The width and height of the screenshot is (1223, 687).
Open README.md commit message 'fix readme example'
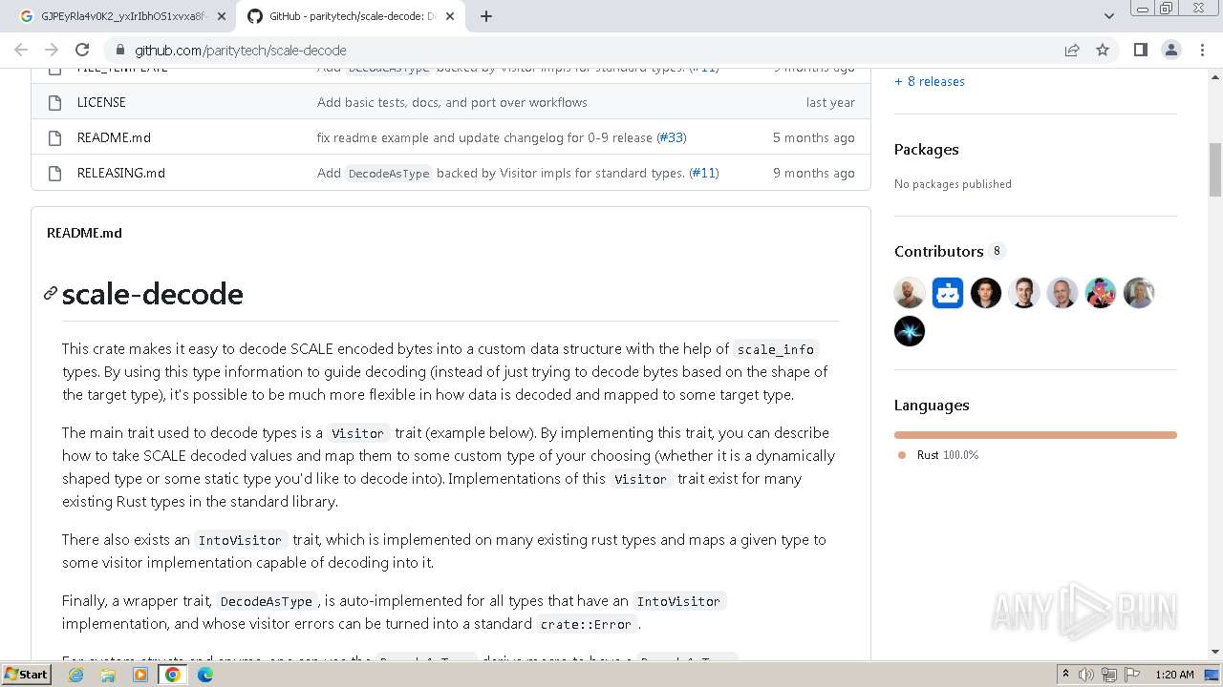pyautogui.click(x=484, y=137)
